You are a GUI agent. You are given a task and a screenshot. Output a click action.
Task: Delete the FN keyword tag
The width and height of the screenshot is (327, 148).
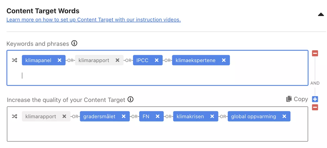pos(158,116)
